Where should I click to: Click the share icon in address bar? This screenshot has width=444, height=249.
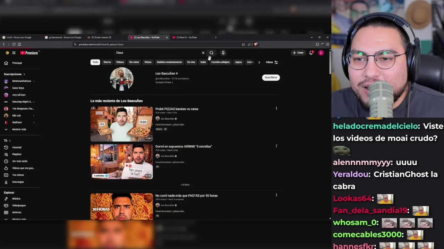click(249, 44)
